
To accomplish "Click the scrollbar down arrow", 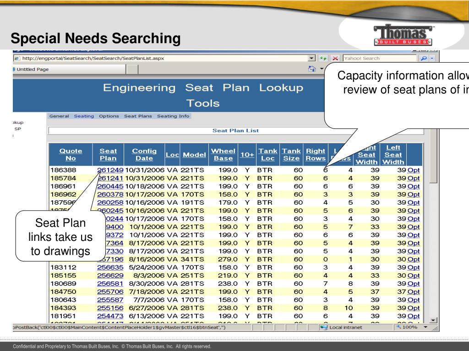I will [433, 320].
